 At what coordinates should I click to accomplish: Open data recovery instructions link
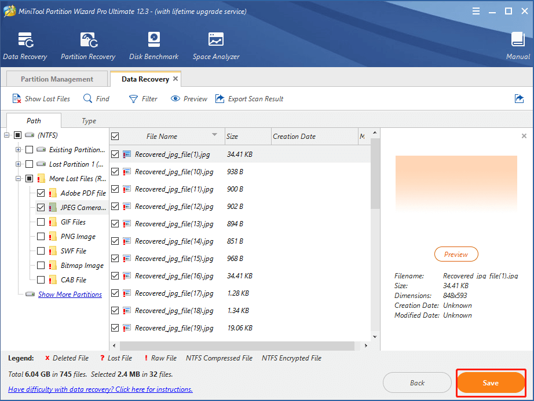coord(100,389)
